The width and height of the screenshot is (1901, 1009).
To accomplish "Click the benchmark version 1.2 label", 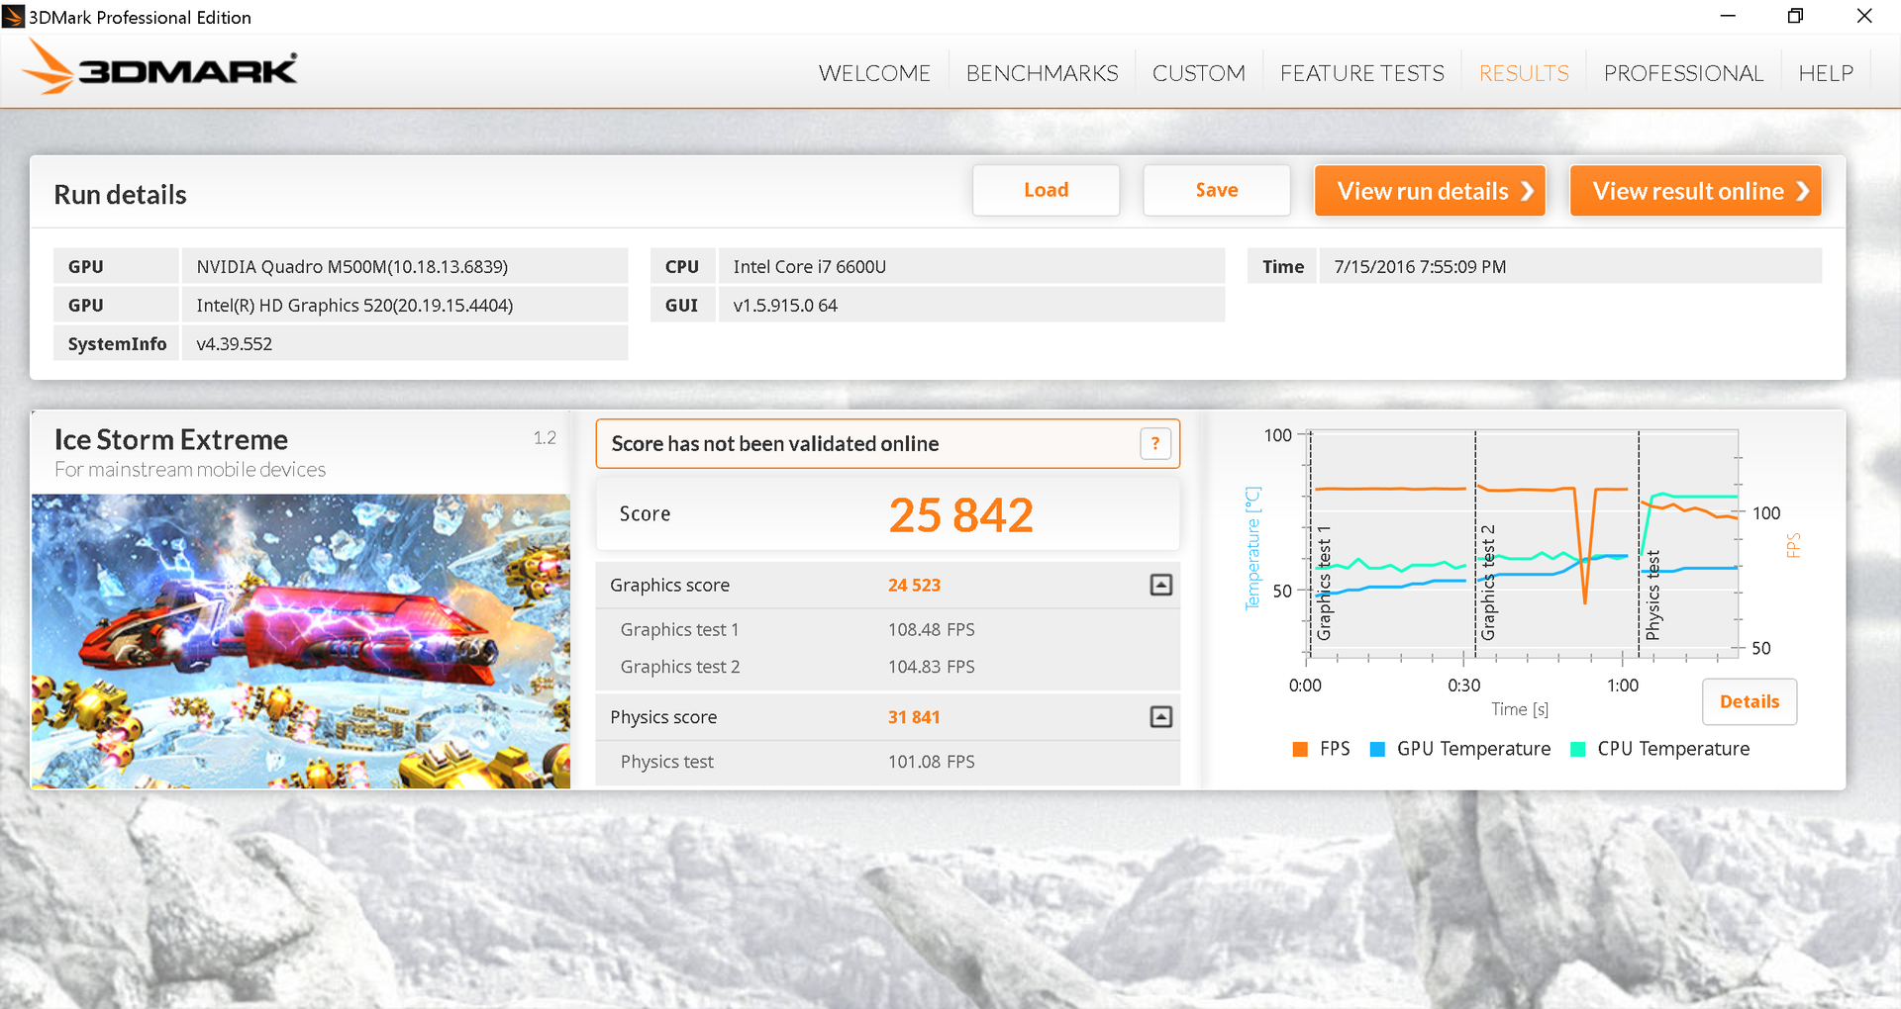I will 545,437.
